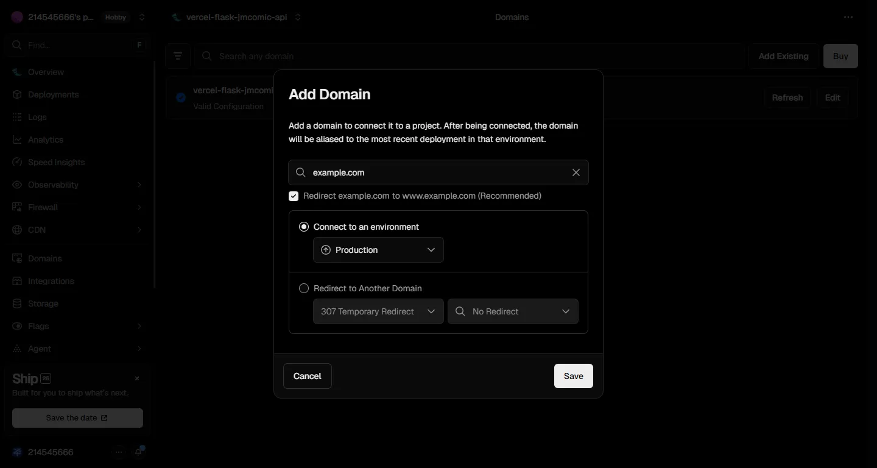Open the notifications bell at the bottom
This screenshot has height=468, width=877.
point(139,452)
